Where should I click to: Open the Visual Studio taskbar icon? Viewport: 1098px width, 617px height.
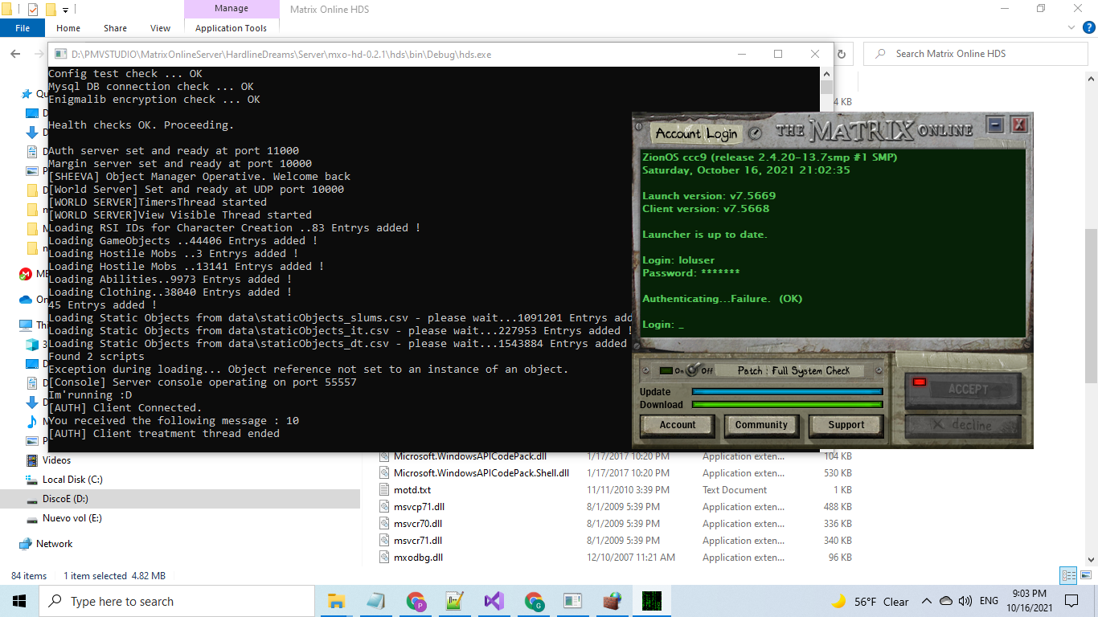(494, 601)
